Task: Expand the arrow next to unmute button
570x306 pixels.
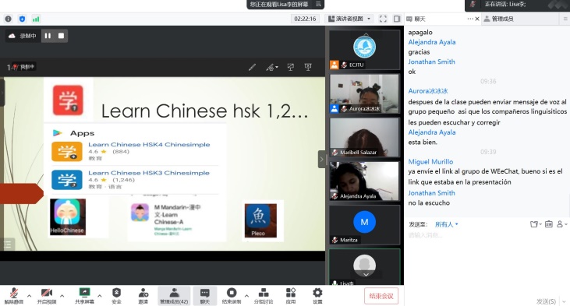Action: coord(29,295)
